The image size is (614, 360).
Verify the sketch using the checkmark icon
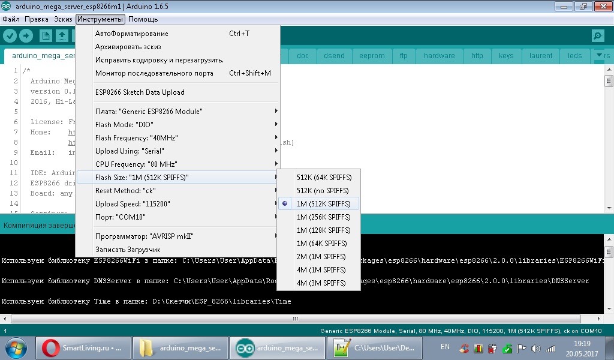(10, 35)
